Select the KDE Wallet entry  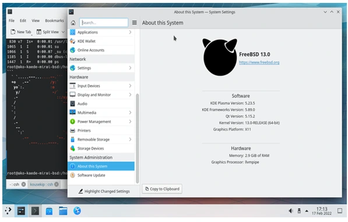point(101,41)
